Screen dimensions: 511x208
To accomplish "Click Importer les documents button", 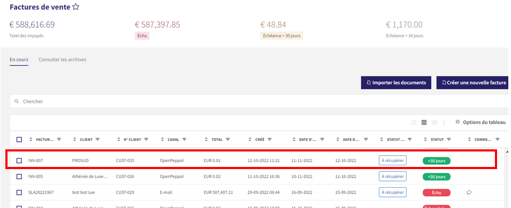I will (396, 83).
